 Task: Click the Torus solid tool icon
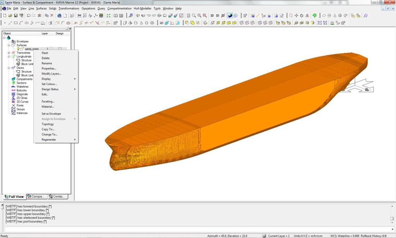coord(152,23)
